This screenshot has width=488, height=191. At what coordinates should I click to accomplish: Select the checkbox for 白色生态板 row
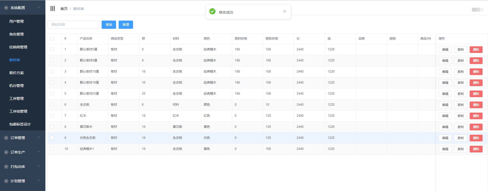click(x=52, y=138)
